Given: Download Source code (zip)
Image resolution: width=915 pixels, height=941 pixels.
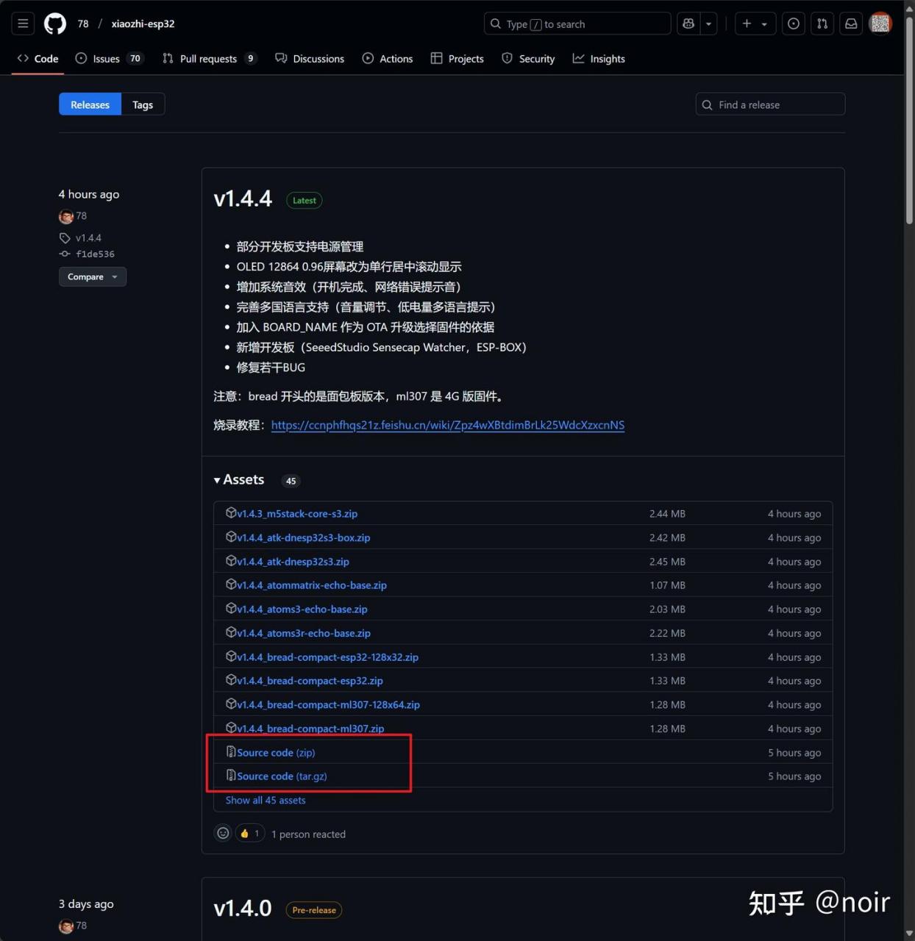Looking at the screenshot, I should coord(276,753).
